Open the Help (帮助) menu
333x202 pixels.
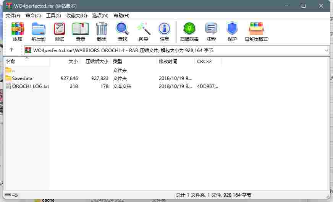point(121,16)
